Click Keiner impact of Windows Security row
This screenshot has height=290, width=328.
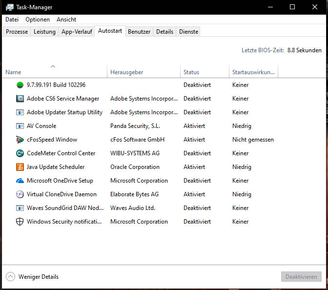coord(241,222)
